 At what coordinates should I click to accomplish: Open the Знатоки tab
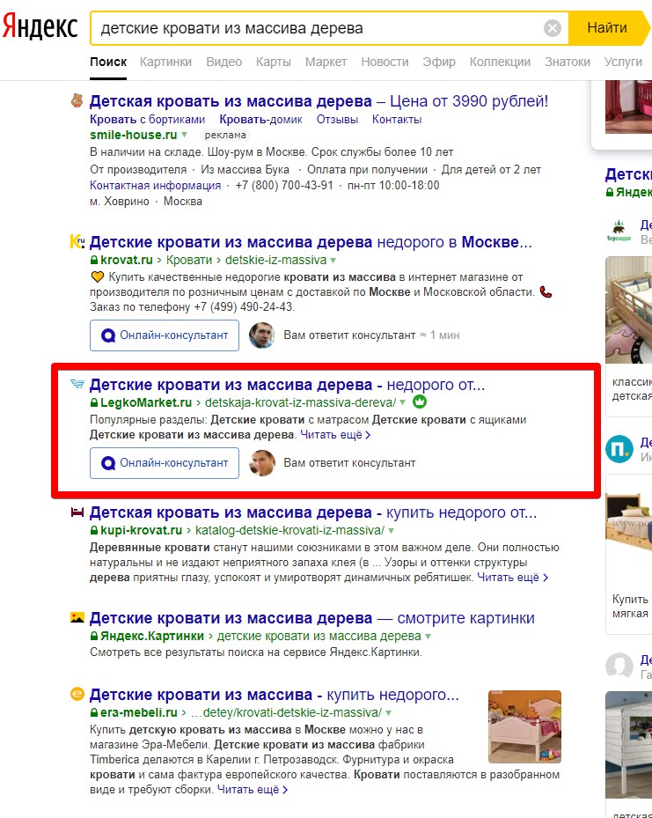click(x=567, y=62)
